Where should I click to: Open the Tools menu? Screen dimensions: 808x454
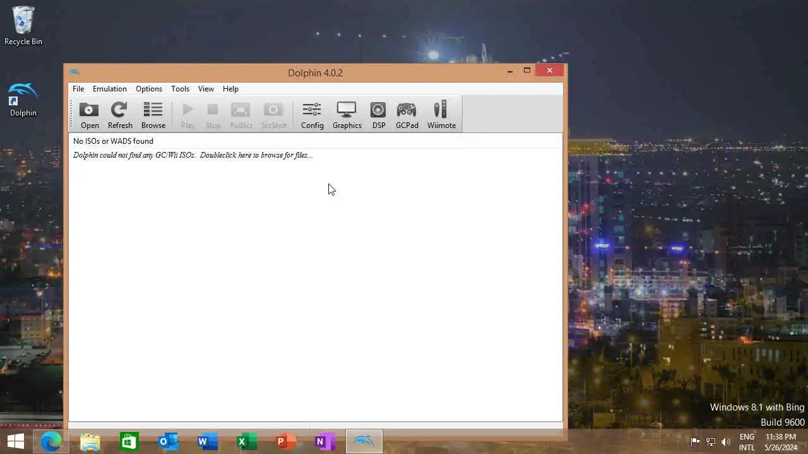point(180,89)
